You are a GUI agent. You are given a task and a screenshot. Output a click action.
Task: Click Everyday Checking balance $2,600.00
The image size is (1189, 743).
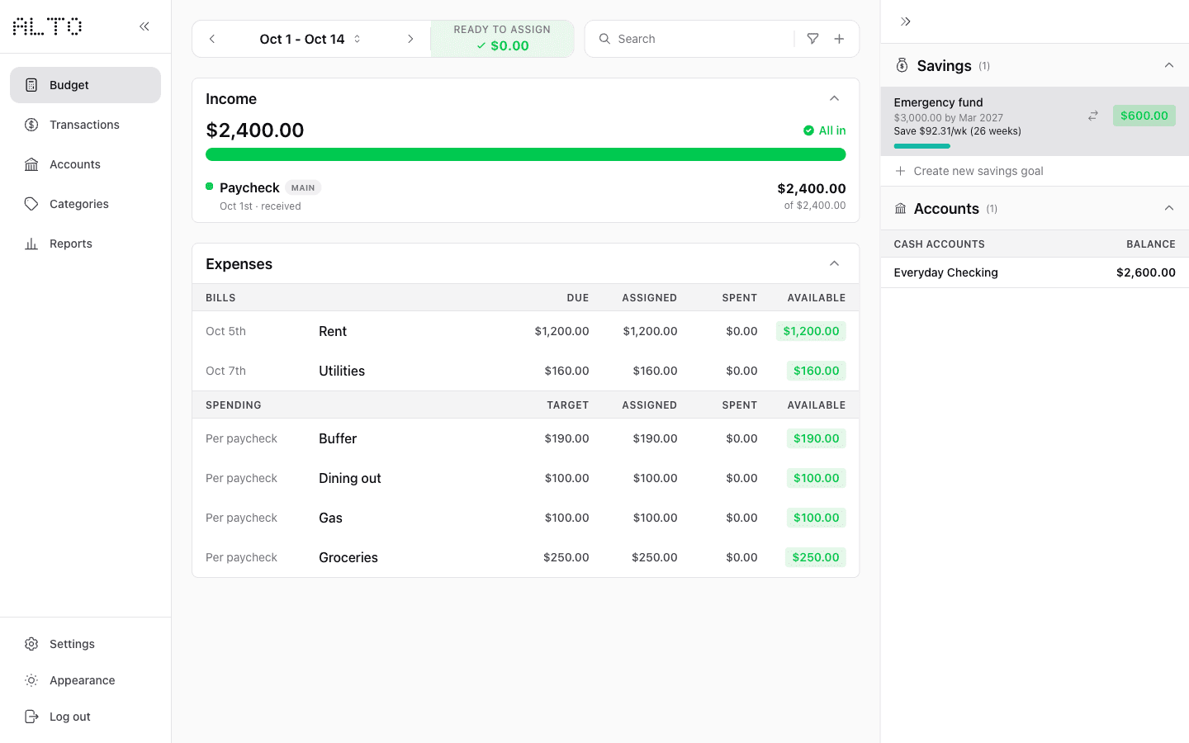coord(1145,272)
